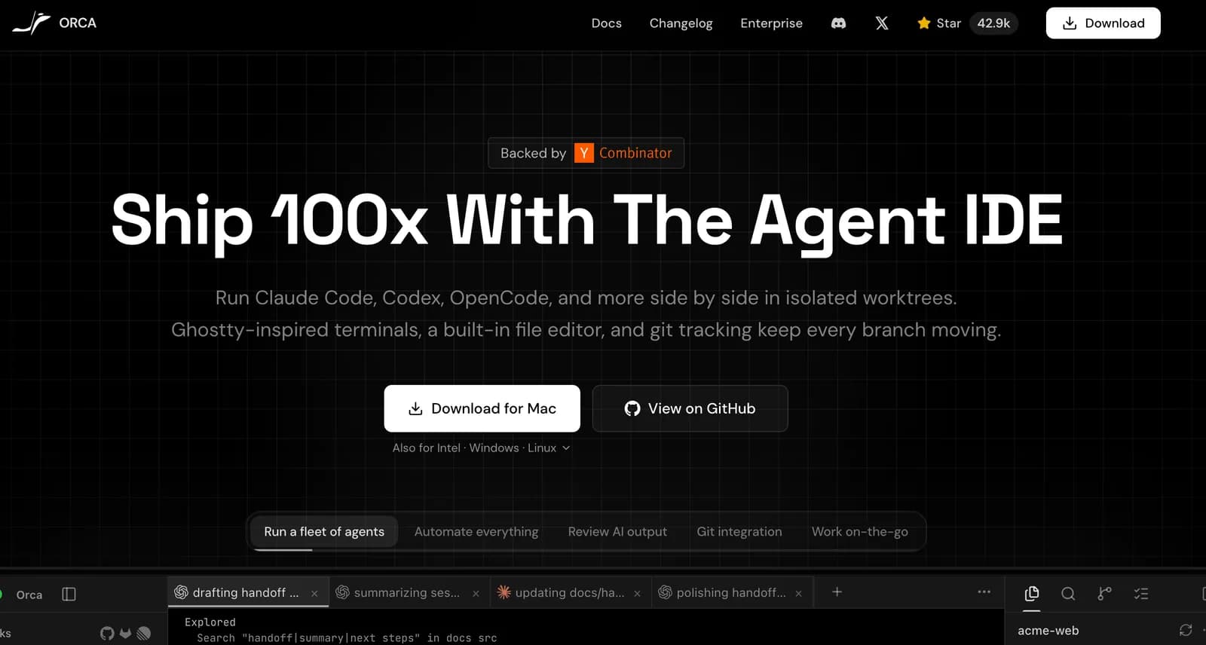
Task: Click OpenAI icon on drafting handoff tab
Action: pyautogui.click(x=181, y=592)
